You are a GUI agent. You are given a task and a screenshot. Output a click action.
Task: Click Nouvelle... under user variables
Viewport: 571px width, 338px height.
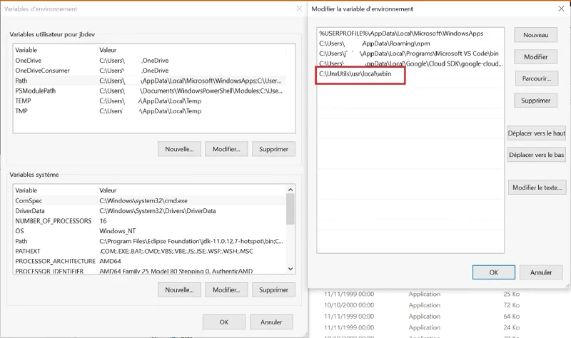pos(179,149)
